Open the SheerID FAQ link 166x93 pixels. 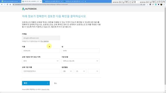click(x=45, y=89)
